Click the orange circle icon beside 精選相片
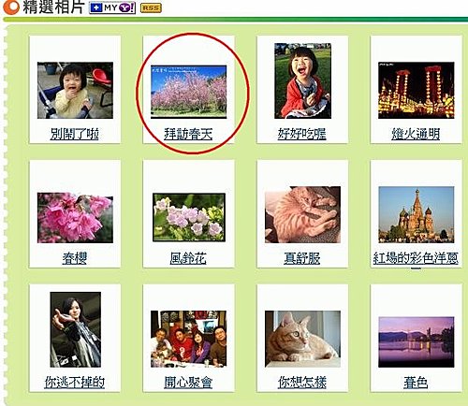The width and height of the screenshot is (468, 406). (11, 7)
